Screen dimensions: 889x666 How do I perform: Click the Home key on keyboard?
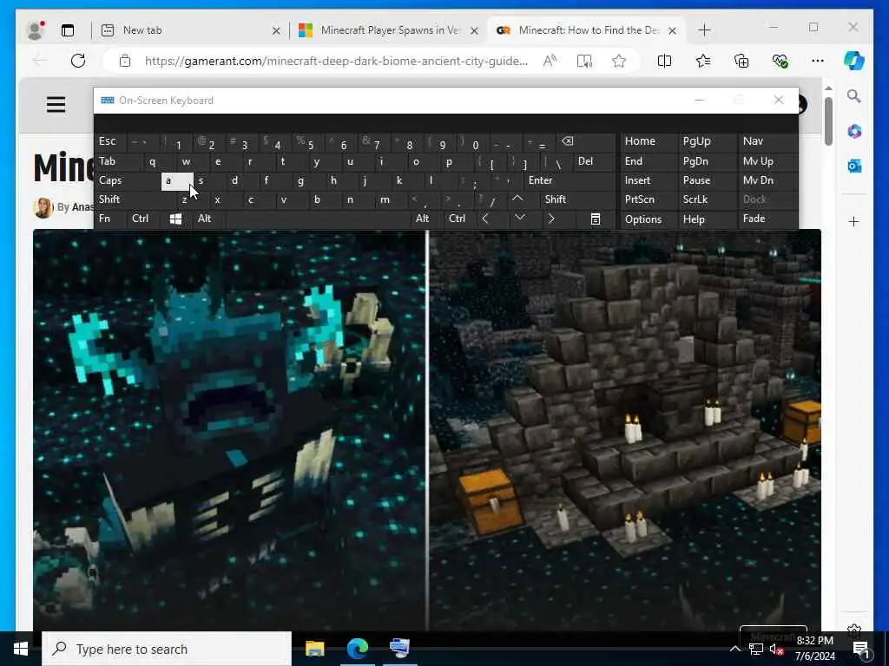click(x=649, y=141)
